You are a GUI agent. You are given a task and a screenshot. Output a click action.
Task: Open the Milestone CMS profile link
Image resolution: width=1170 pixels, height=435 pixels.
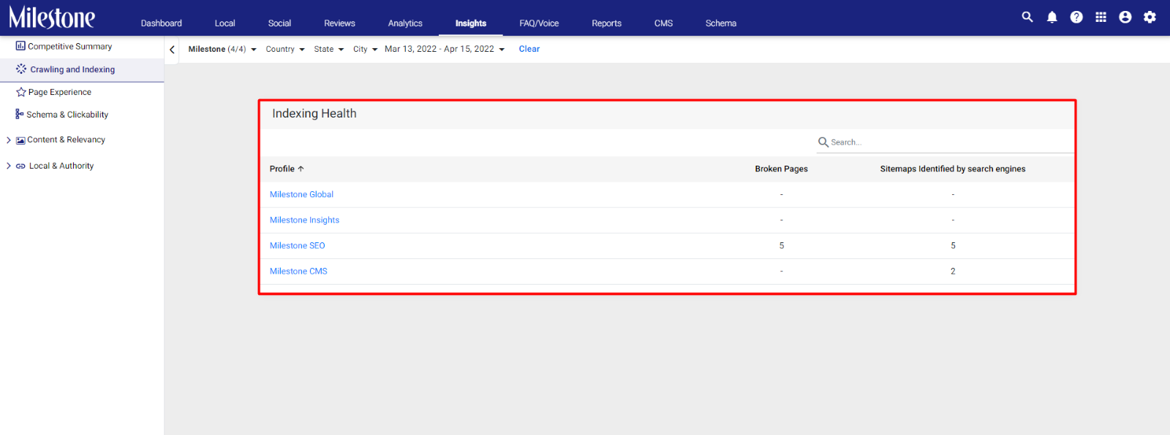pyautogui.click(x=298, y=271)
